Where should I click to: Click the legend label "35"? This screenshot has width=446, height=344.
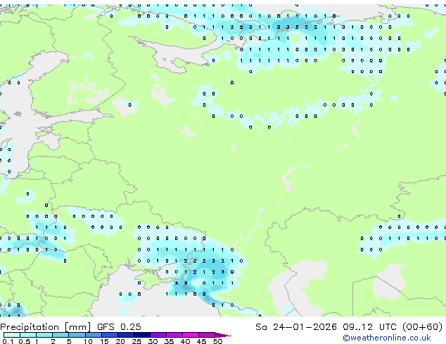point(169,341)
